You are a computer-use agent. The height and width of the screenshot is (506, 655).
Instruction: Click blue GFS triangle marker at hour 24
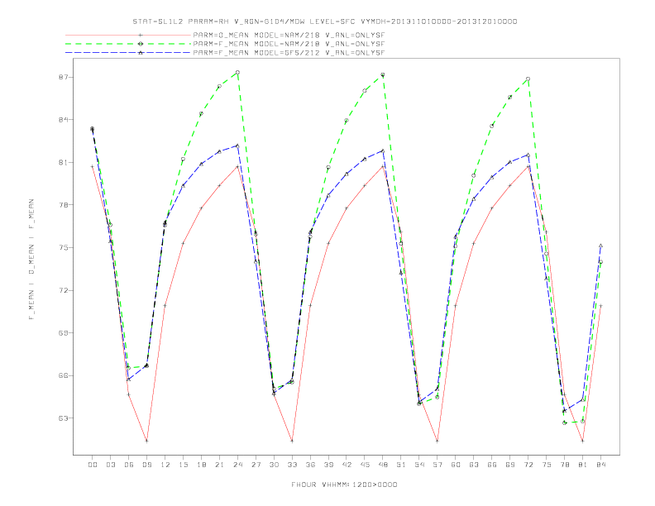tap(237, 146)
